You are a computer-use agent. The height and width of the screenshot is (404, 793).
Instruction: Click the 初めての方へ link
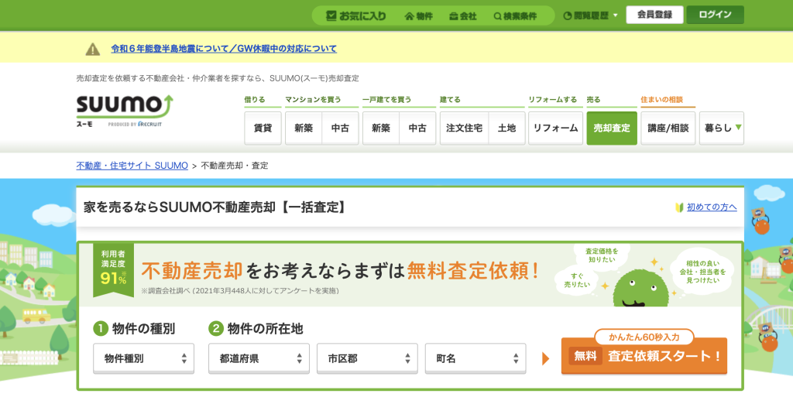point(712,207)
